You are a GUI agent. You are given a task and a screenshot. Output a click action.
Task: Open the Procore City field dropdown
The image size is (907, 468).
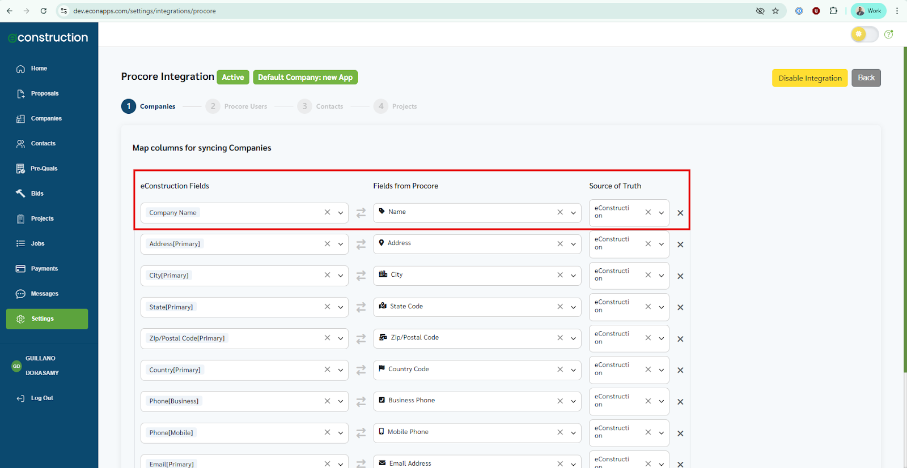[x=573, y=276]
